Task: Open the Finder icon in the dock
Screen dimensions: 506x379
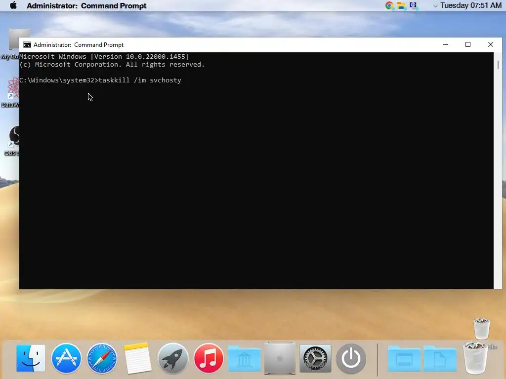Action: [x=31, y=358]
